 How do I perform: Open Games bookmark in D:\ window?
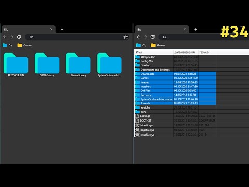pos(24,45)
